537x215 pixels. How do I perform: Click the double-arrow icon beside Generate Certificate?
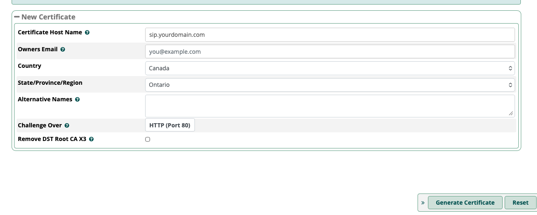[423, 203]
